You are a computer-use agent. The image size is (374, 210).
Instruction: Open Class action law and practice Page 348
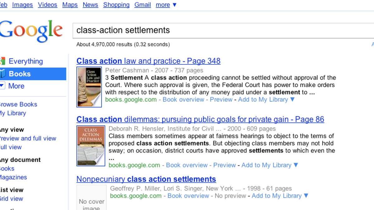click(148, 61)
